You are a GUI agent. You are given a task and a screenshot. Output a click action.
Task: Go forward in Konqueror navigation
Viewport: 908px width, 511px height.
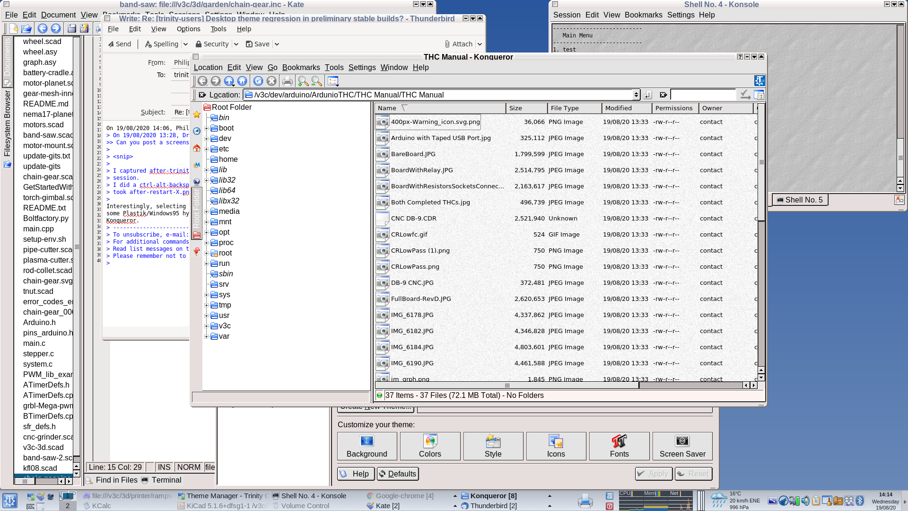216,81
